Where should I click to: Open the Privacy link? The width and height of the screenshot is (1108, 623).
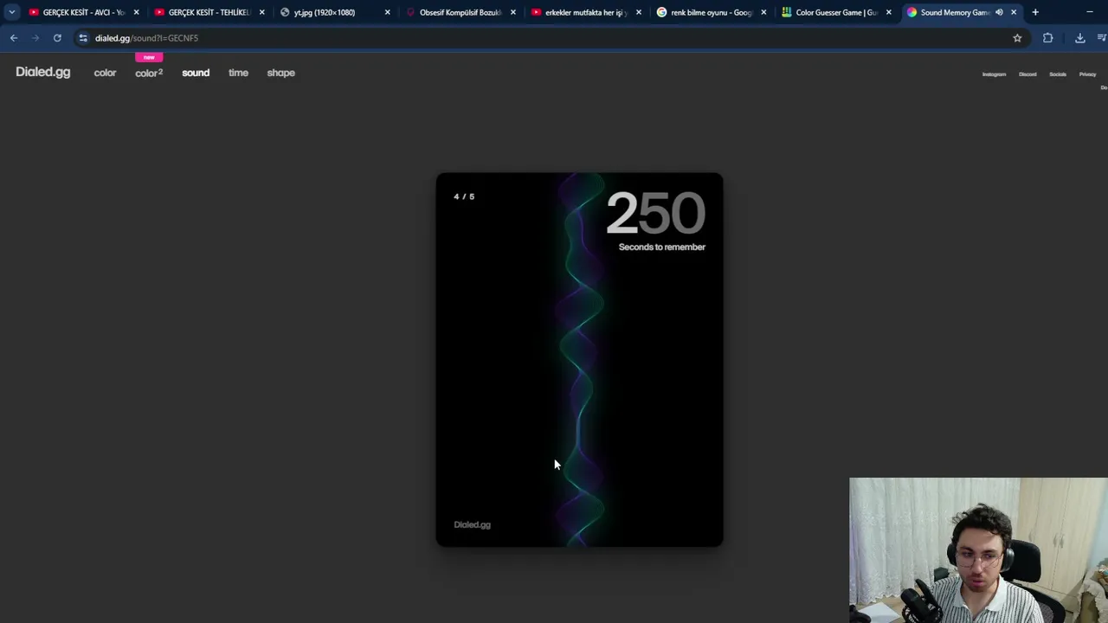pyautogui.click(x=1087, y=74)
